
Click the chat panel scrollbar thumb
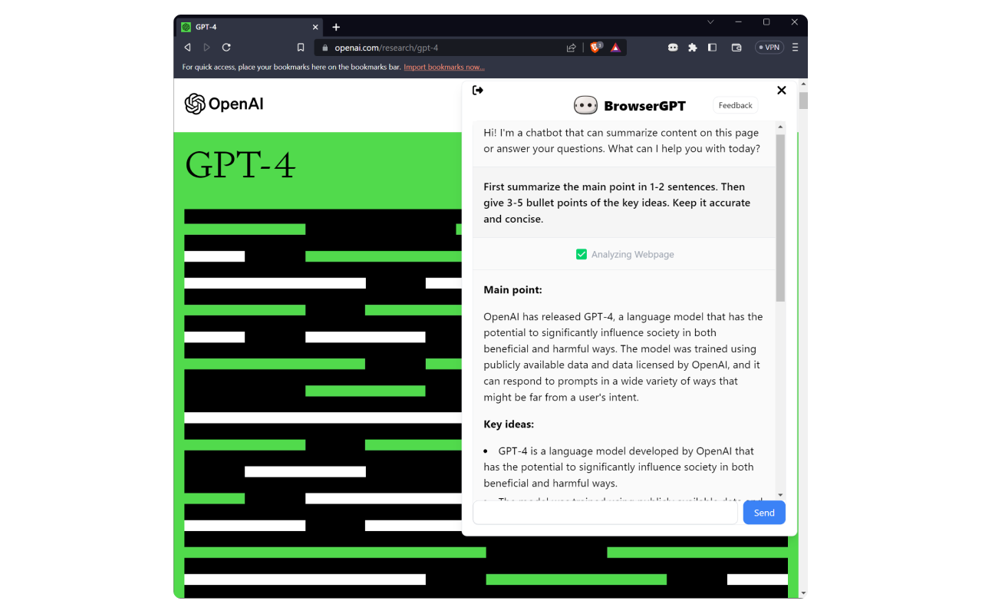tap(780, 218)
